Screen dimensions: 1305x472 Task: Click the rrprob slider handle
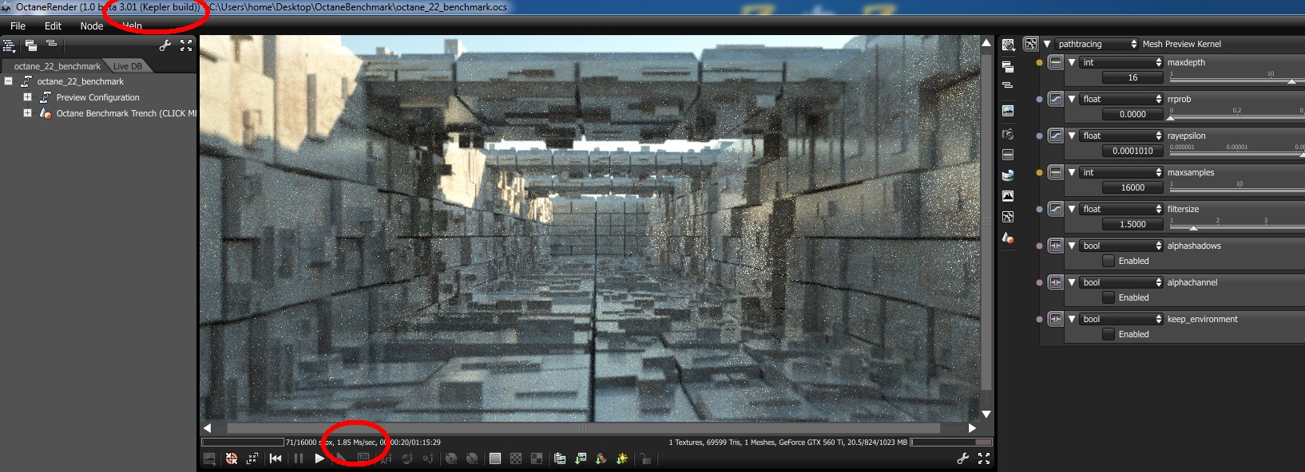[1171, 118]
